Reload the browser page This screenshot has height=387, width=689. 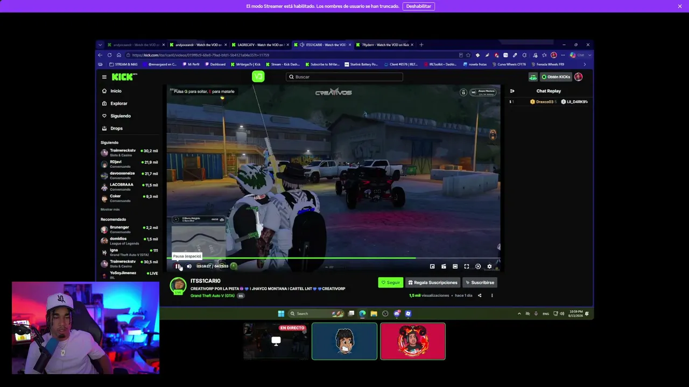tap(109, 55)
